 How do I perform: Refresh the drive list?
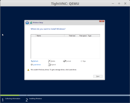[36, 61]
